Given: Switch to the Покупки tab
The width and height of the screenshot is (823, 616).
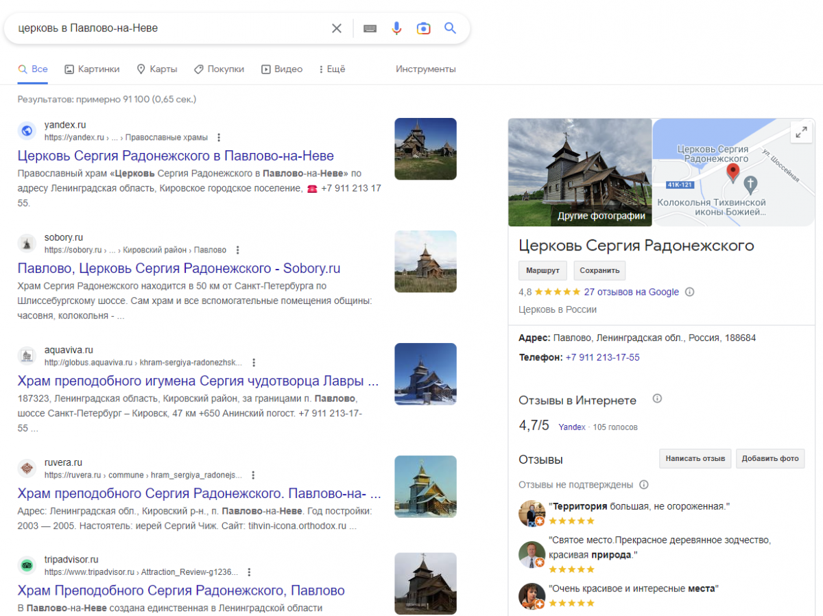Looking at the screenshot, I should (x=219, y=69).
